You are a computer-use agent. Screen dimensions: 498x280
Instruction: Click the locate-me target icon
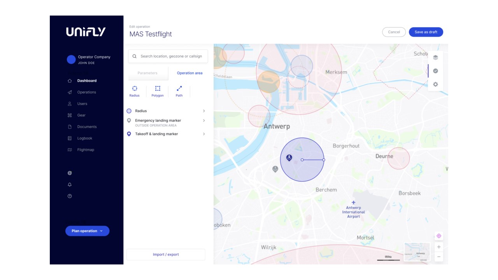point(439,236)
